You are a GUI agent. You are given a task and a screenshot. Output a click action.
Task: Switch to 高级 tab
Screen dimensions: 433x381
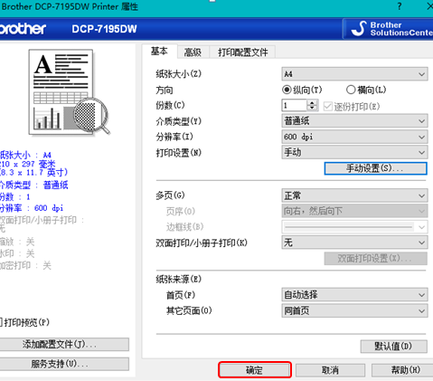coord(193,52)
